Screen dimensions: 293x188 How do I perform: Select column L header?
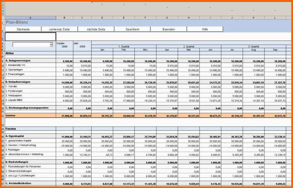click(x=275, y=18)
